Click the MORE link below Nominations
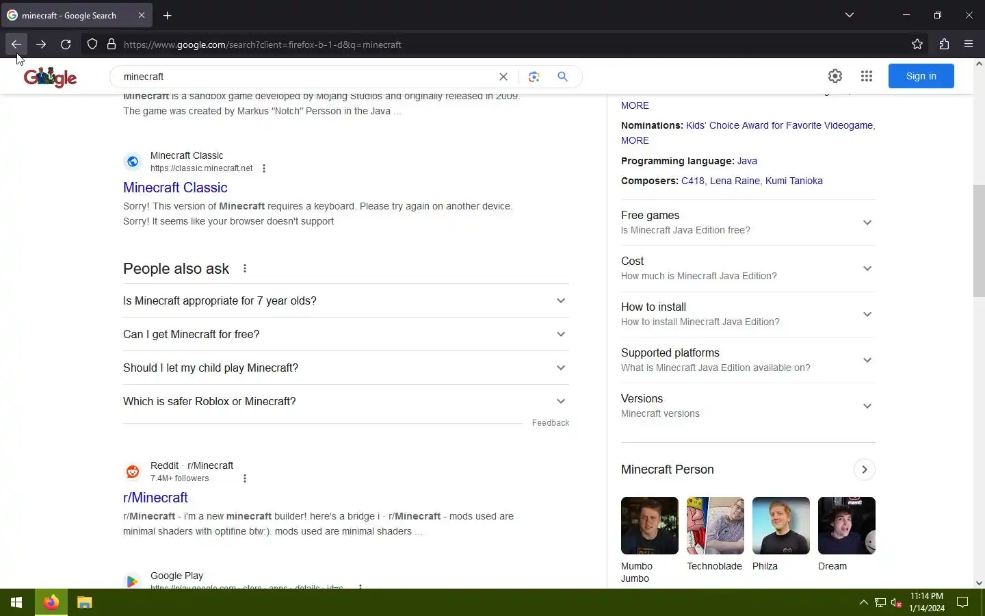The height and width of the screenshot is (616, 985). (635, 140)
